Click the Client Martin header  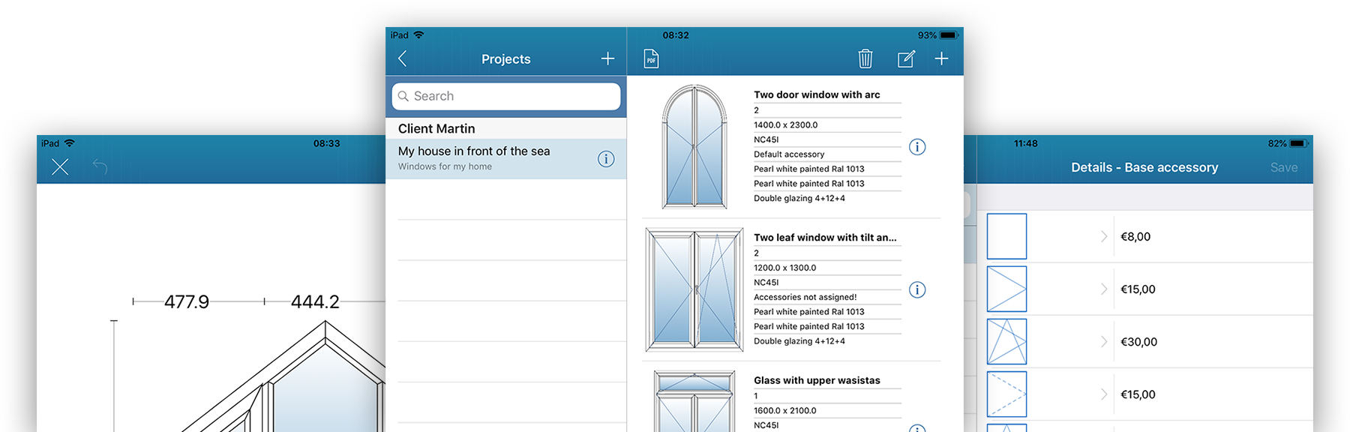(x=436, y=128)
